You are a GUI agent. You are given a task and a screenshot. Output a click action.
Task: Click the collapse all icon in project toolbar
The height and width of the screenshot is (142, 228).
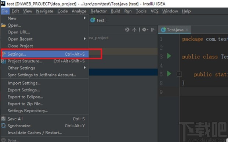pyautogui.click(x=134, y=30)
